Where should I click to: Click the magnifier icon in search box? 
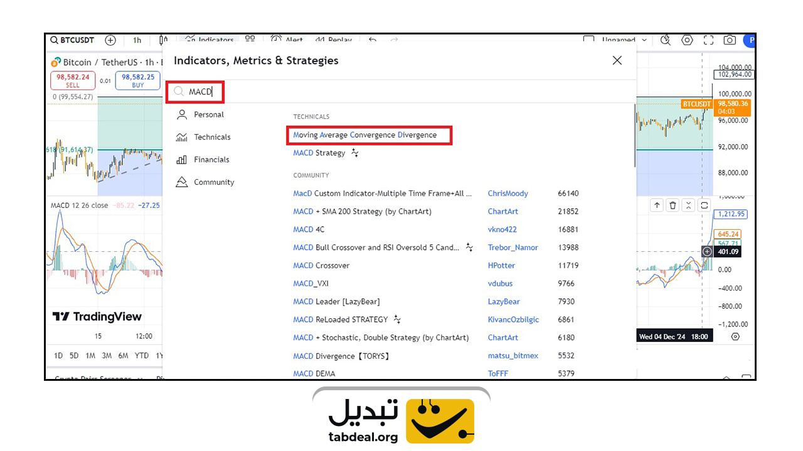click(179, 91)
